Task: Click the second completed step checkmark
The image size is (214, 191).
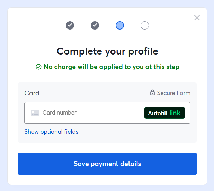Action: [x=95, y=25]
